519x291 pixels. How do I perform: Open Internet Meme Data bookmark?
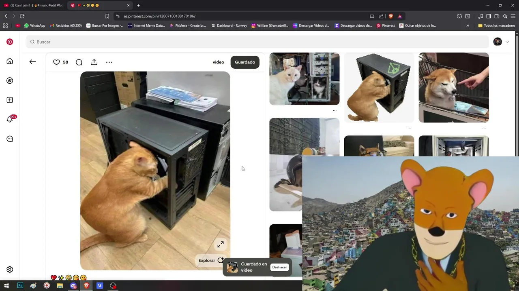146,25
